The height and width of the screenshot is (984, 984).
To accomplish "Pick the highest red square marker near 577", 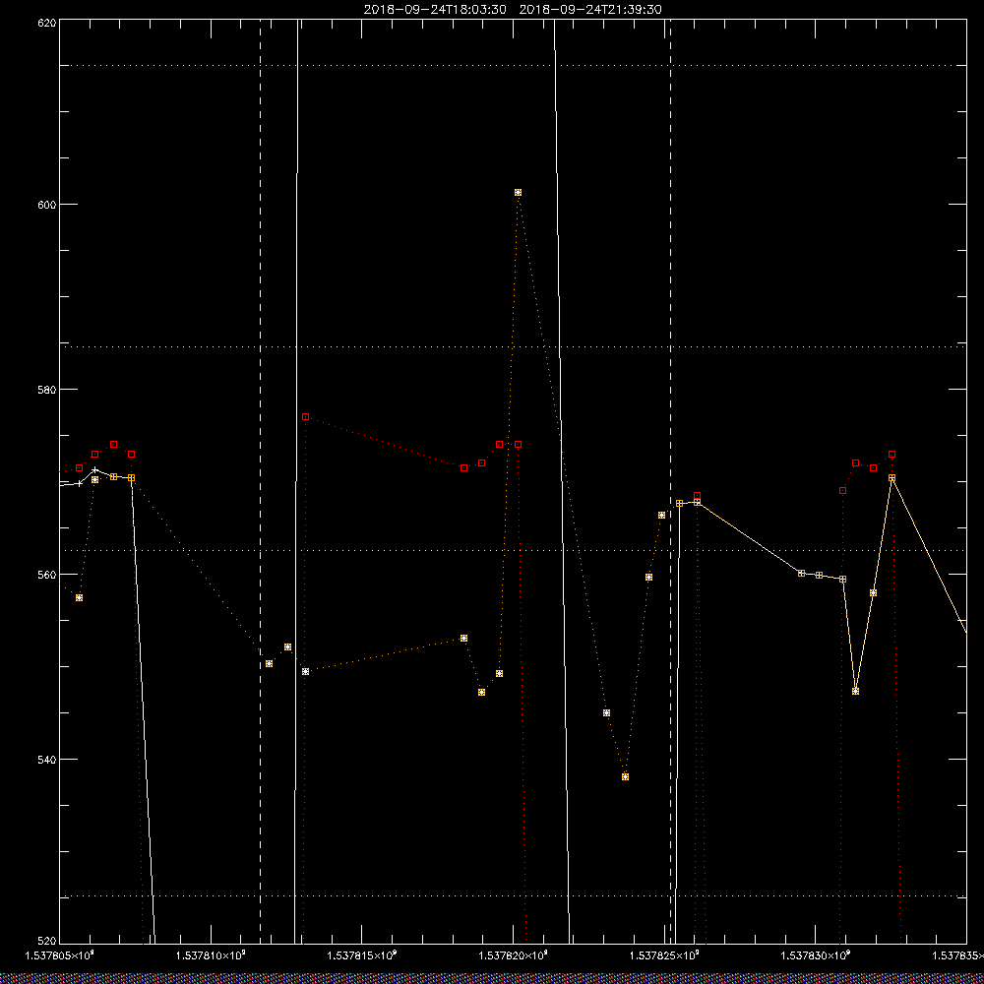I will pos(306,416).
